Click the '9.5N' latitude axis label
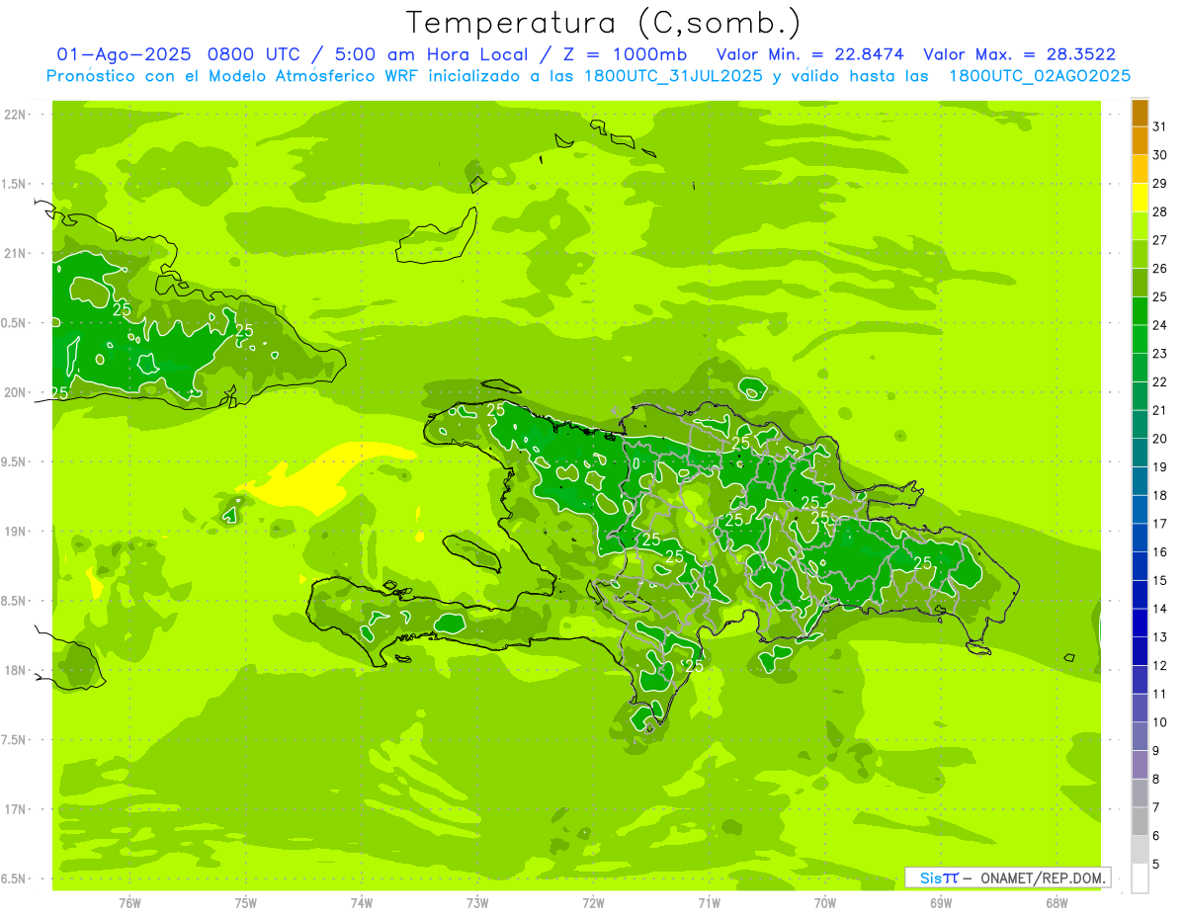This screenshot has height=916, width=1186. pyautogui.click(x=15, y=462)
